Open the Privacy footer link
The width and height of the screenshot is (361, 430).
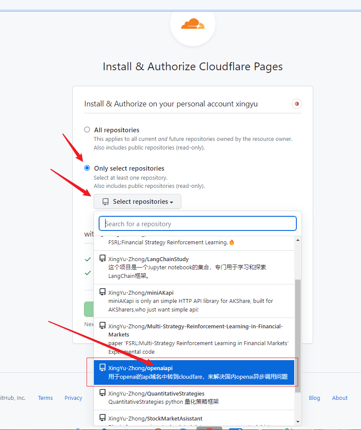click(x=73, y=398)
